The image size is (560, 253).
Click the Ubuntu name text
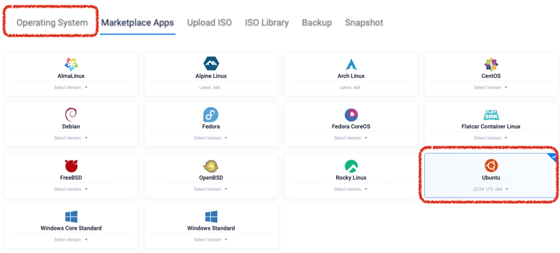pyautogui.click(x=491, y=178)
